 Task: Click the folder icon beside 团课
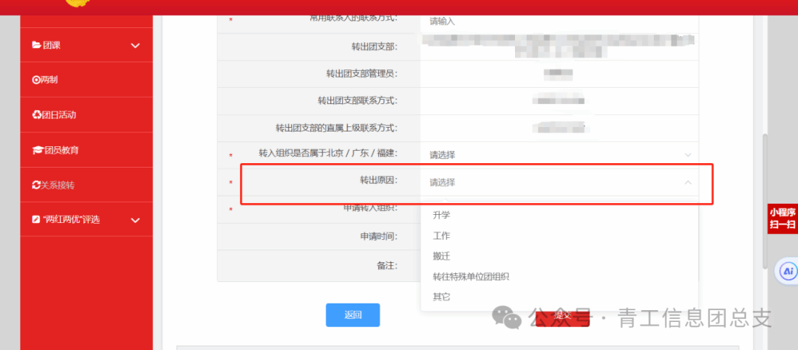[x=36, y=45]
